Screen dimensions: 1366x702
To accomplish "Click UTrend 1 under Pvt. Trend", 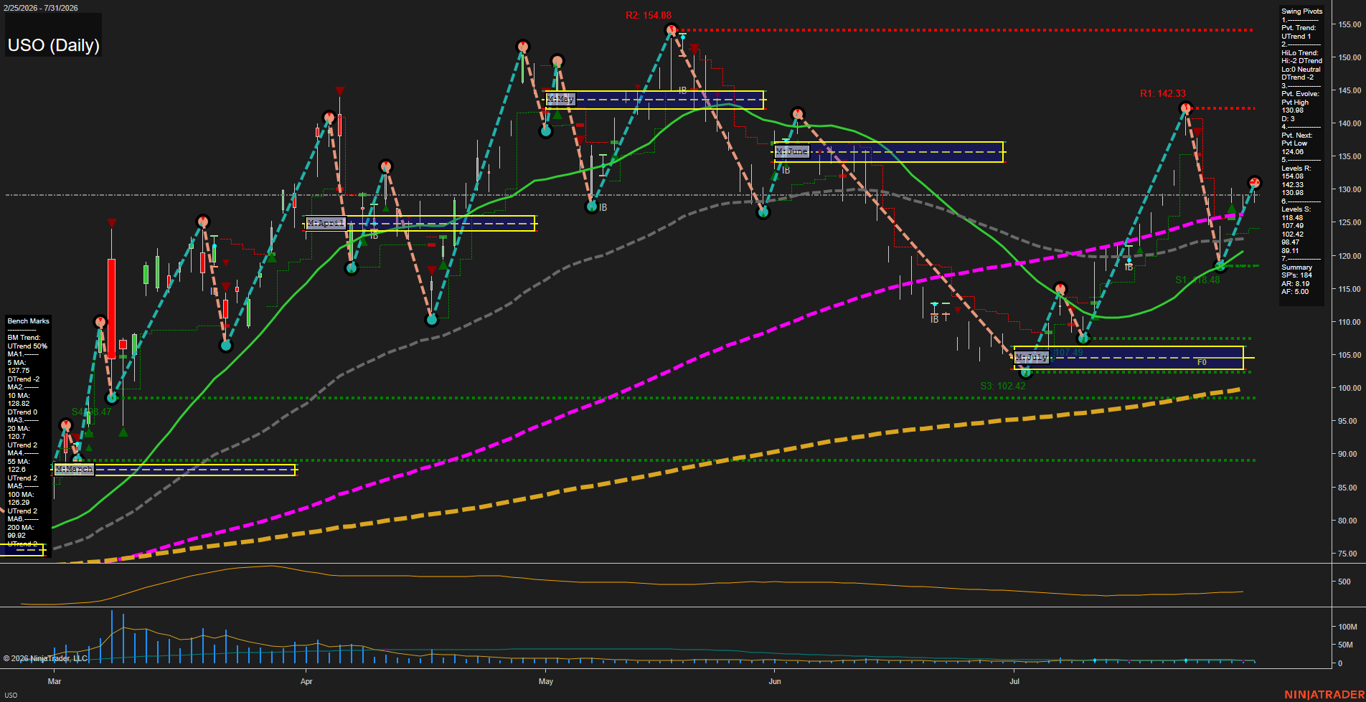I will point(1296,37).
